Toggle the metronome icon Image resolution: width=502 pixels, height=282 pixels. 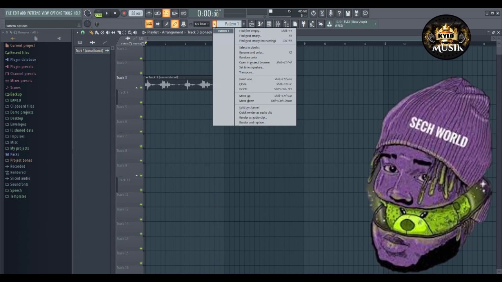pos(149,13)
